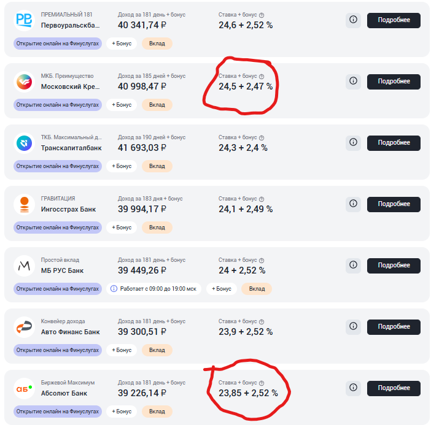The height and width of the screenshot is (425, 431).
Task: Open info icon for Абсолют Банк deposit
Action: (353, 388)
